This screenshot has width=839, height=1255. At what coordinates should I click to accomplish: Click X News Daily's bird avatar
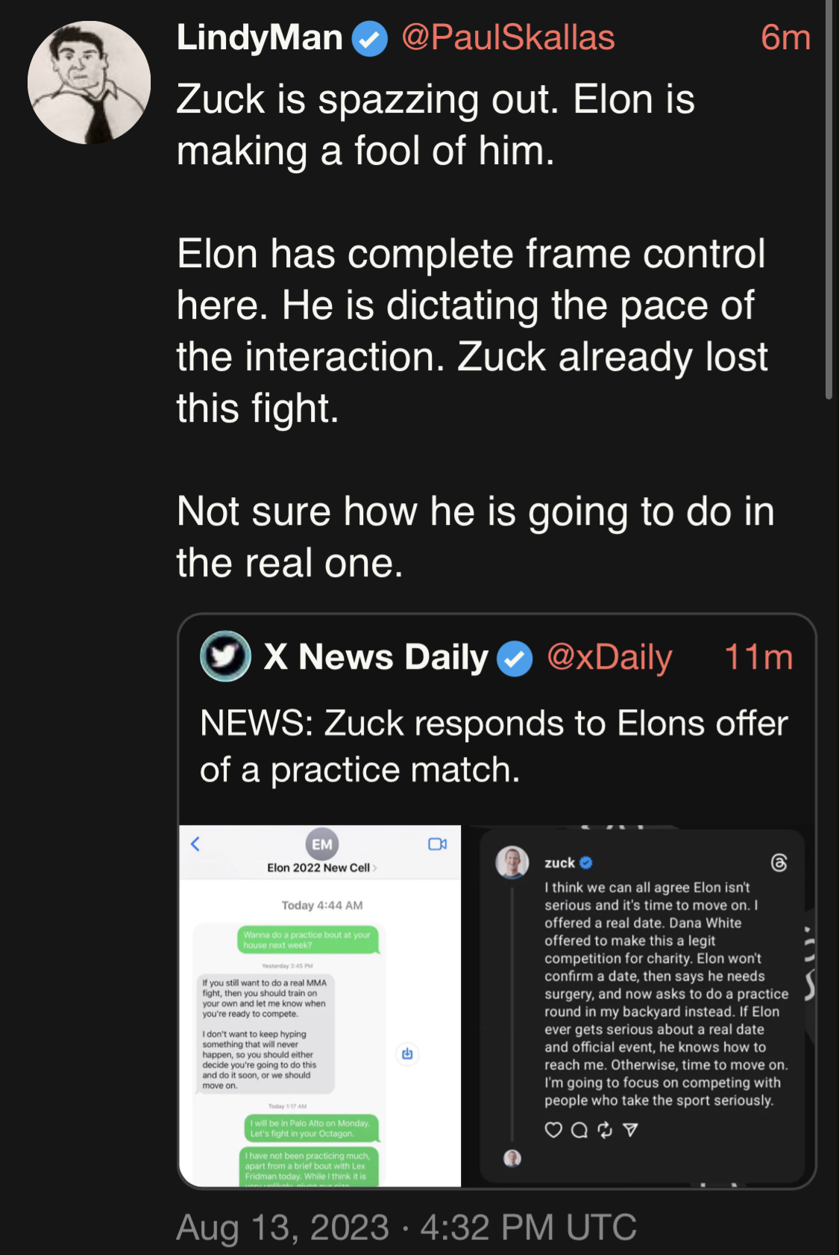[225, 656]
